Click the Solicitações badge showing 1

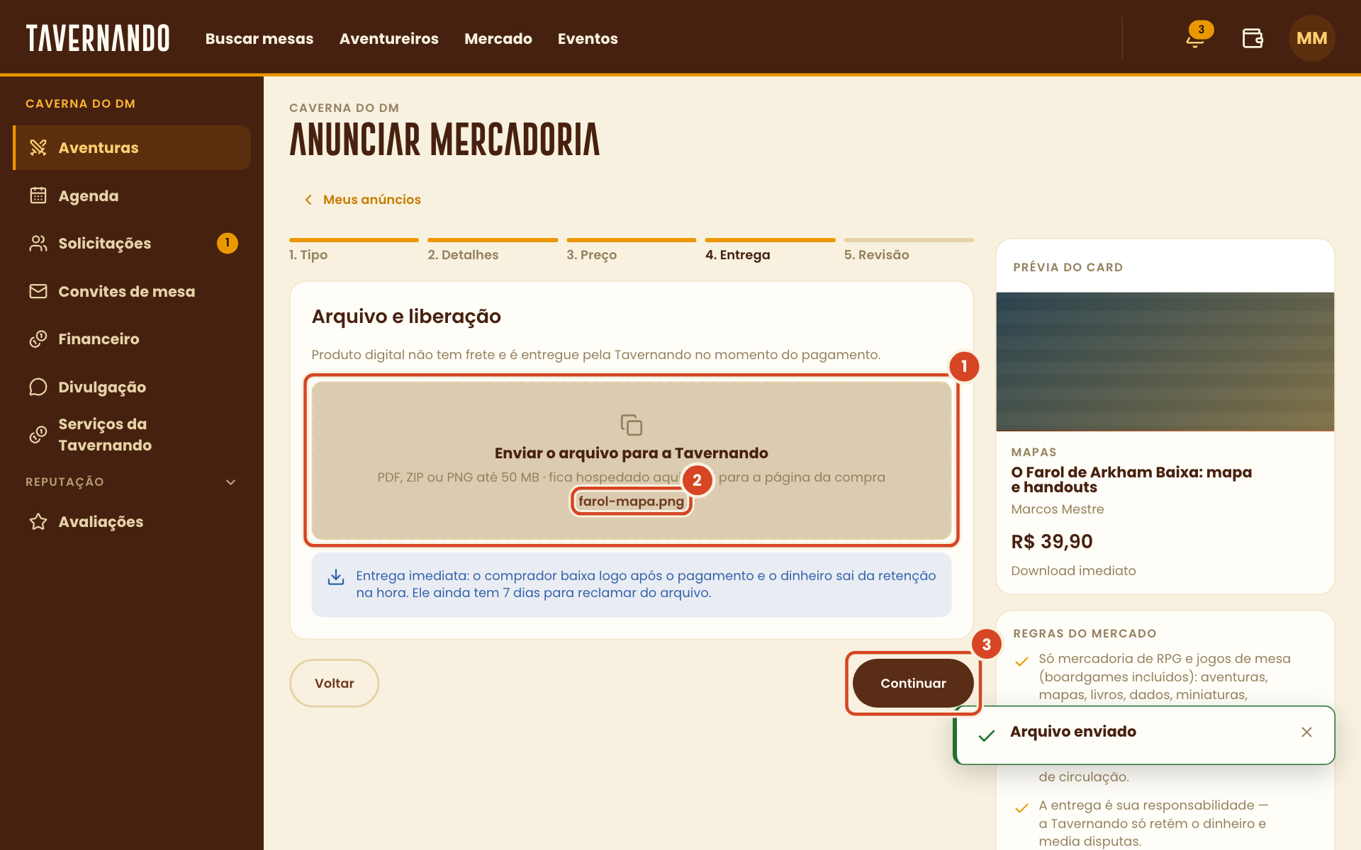point(227,243)
